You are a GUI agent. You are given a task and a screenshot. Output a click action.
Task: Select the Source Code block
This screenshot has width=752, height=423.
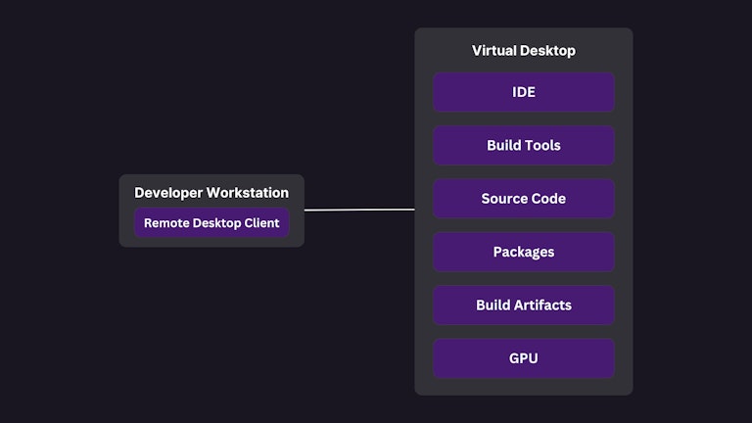524,199
